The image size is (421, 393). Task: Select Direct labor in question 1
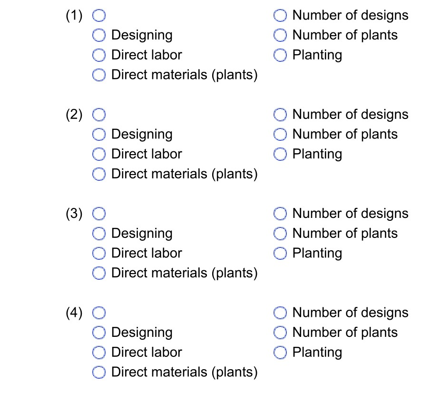pos(99,55)
